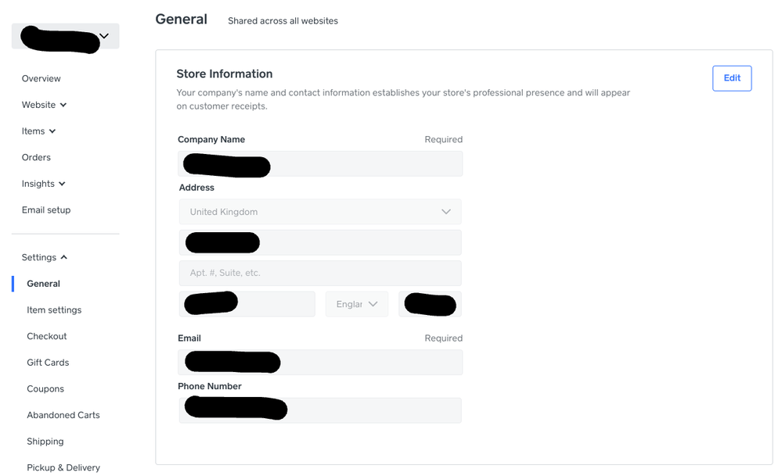This screenshot has width=782, height=476.
Task: Go to Overview page
Action: [41, 78]
